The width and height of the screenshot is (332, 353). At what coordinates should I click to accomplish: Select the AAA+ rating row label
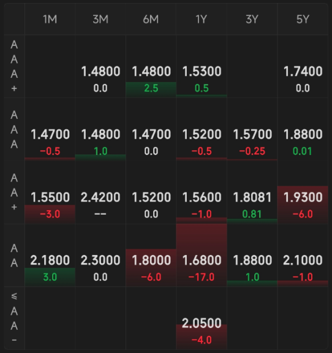click(x=14, y=66)
